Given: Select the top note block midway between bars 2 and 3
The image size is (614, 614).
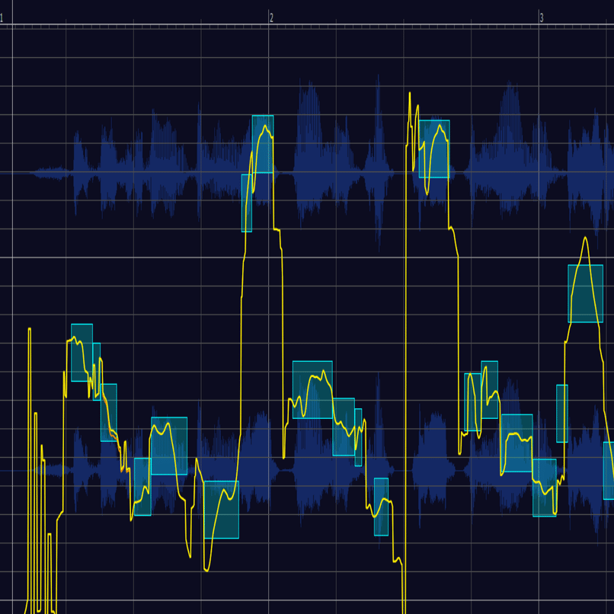Looking at the screenshot, I should pyautogui.click(x=434, y=149).
